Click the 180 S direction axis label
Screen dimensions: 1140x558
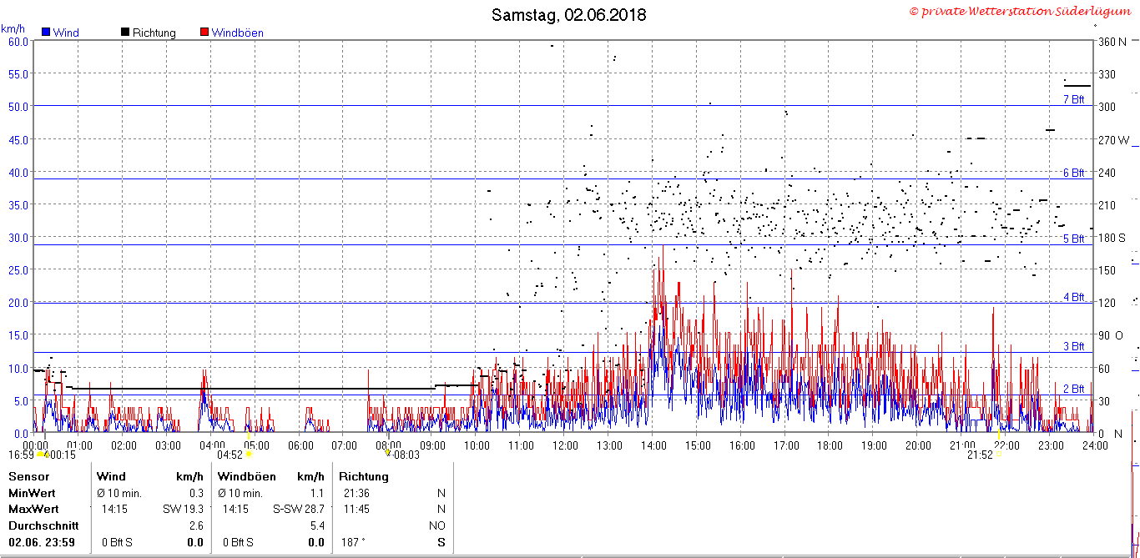[1112, 238]
